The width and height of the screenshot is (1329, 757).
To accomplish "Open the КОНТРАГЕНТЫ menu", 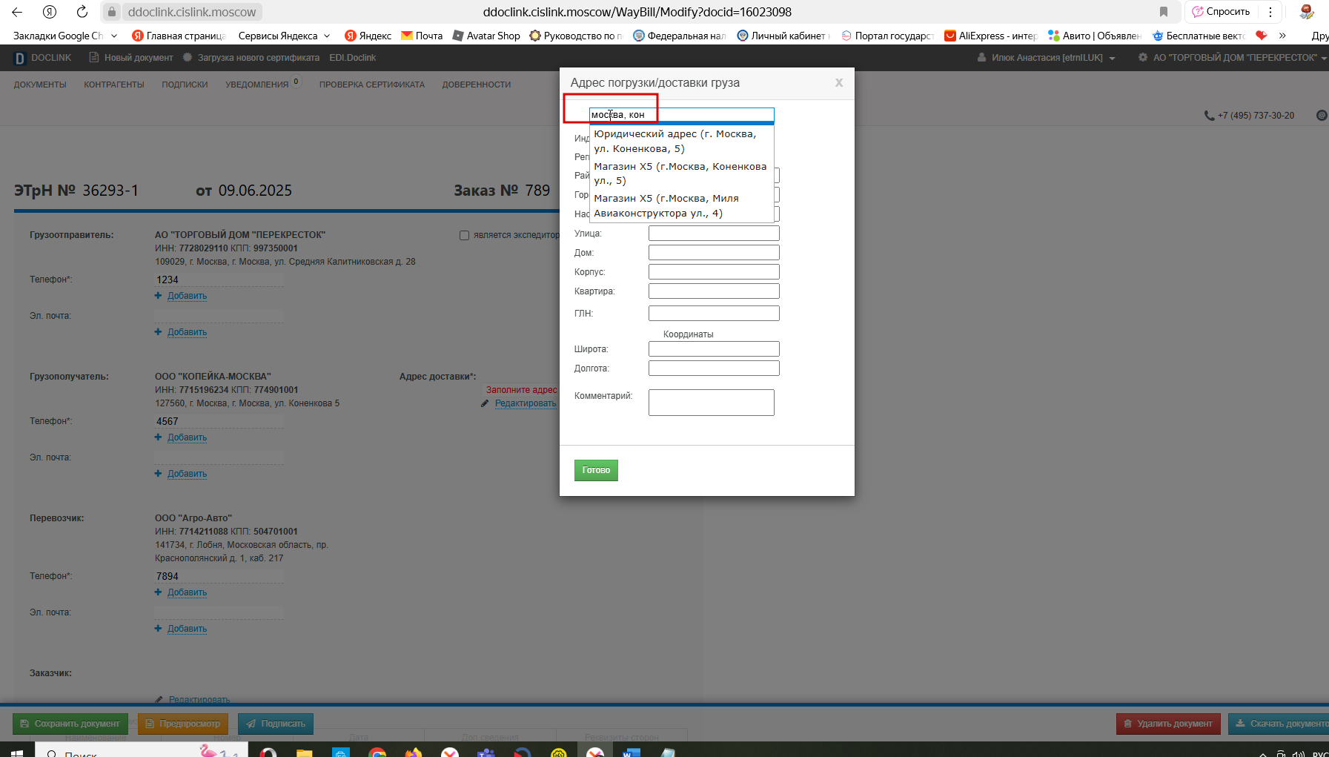I will [114, 85].
